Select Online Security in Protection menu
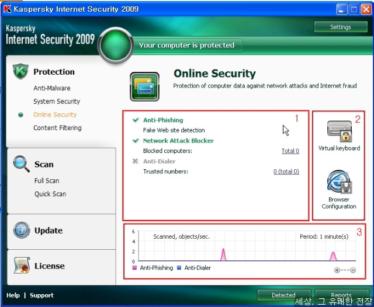Viewport: 374px width, 307px height. click(55, 114)
